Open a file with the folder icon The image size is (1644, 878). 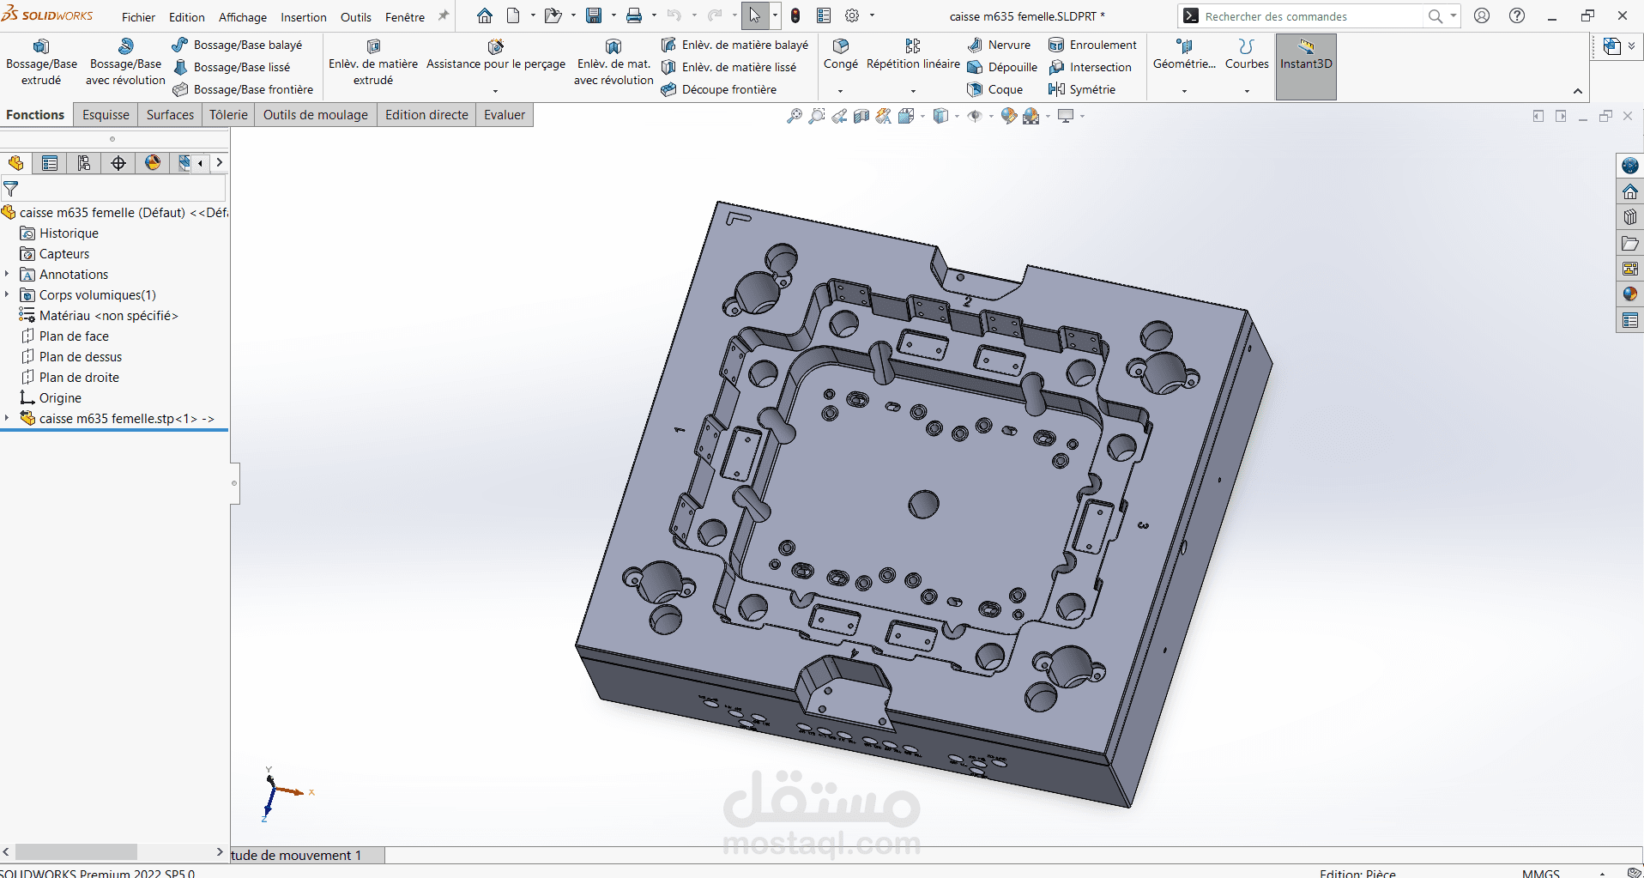553,15
